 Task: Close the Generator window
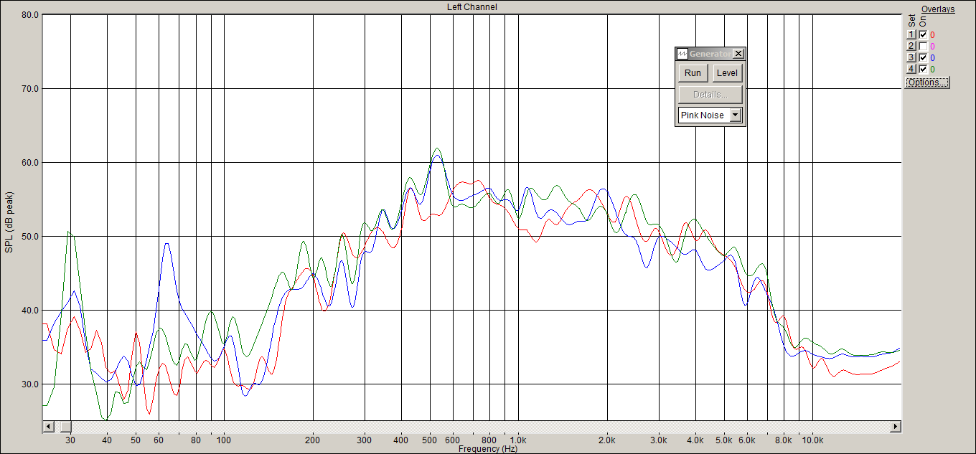tap(738, 54)
